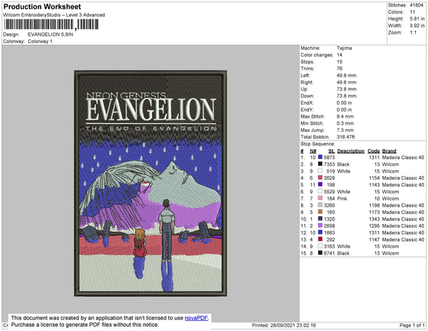
Task: Select the Production Worksheet title
Action: [x=42, y=6]
